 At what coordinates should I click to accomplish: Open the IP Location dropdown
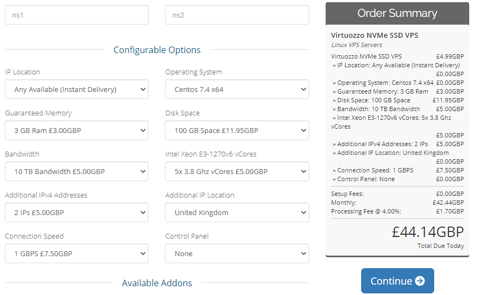77,89
